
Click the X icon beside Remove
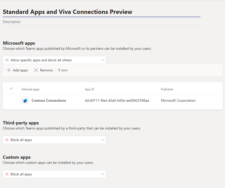tap(36, 70)
